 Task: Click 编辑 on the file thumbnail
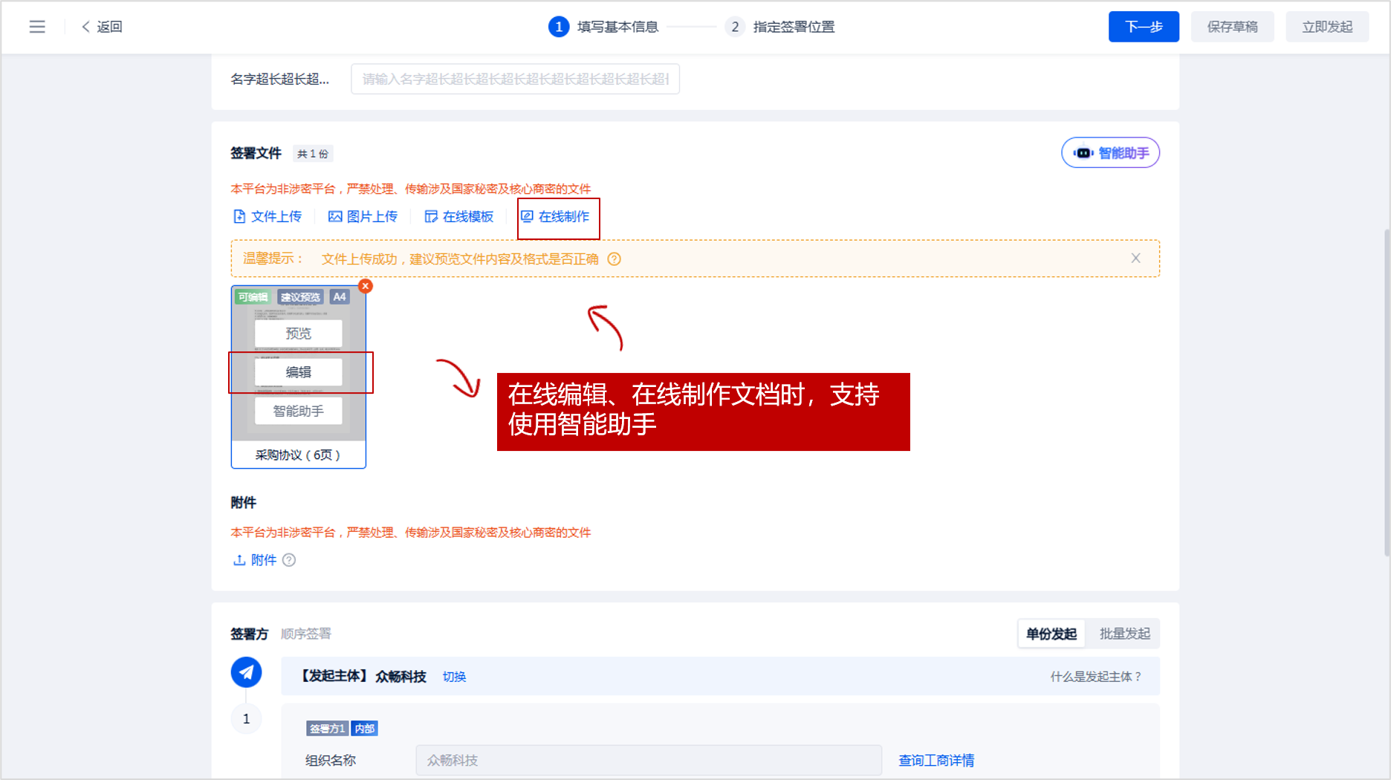(299, 372)
